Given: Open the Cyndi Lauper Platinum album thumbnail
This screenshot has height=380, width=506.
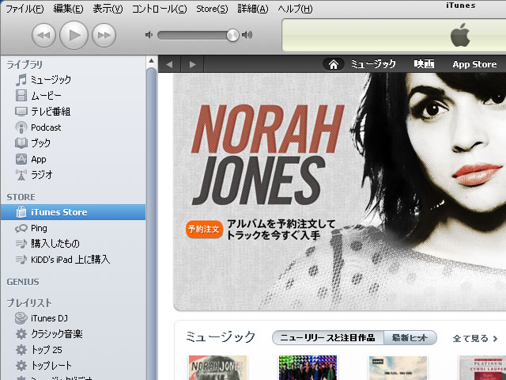Looking at the screenshot, I should 482,367.
